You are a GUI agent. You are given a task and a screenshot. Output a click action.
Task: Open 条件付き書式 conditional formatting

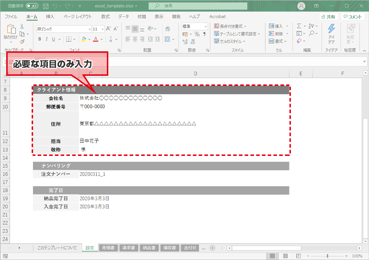coord(230,26)
